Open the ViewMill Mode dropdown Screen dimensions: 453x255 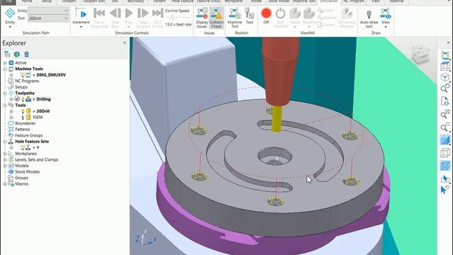(x=295, y=18)
